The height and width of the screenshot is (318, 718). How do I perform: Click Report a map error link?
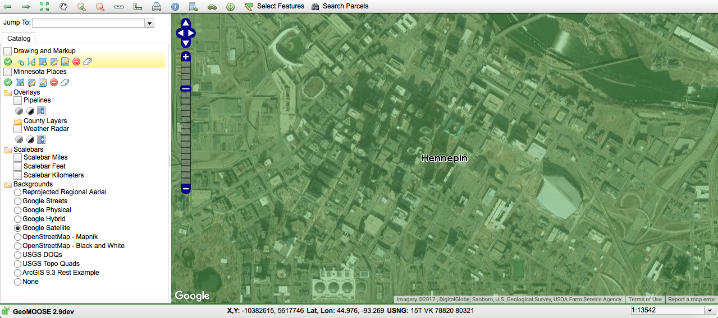click(692, 300)
